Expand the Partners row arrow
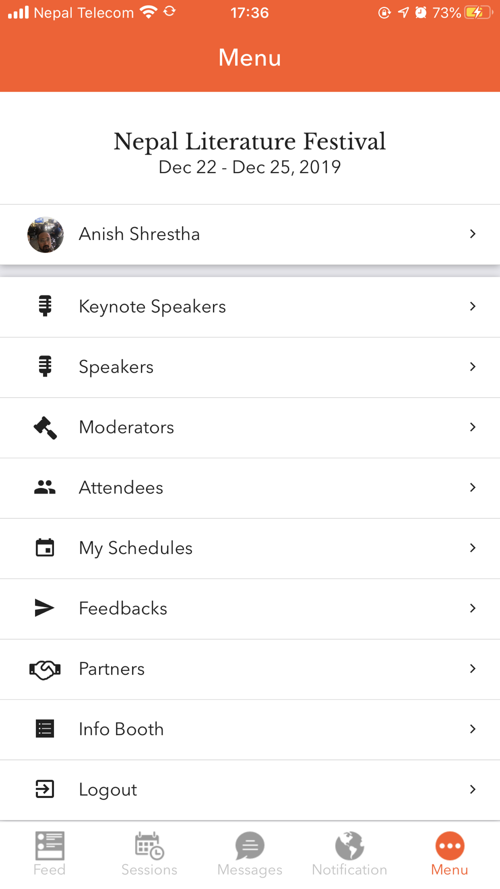 (472, 668)
